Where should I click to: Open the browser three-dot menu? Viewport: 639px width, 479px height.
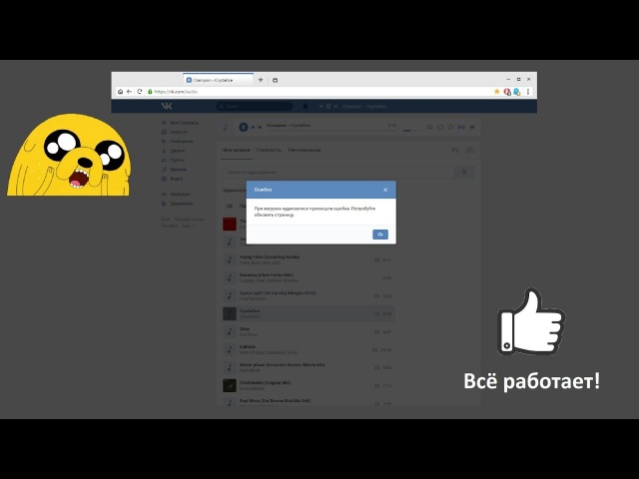[x=528, y=92]
